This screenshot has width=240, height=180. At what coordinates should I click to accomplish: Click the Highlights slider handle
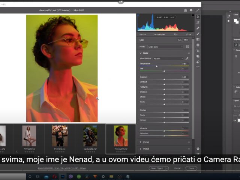(164, 89)
